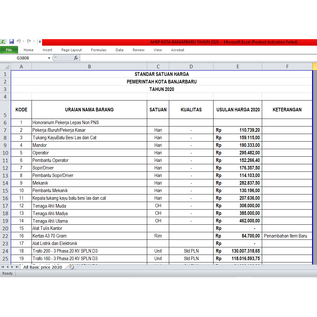Open the Review tab
The width and height of the screenshot is (317, 317).
coord(139,50)
